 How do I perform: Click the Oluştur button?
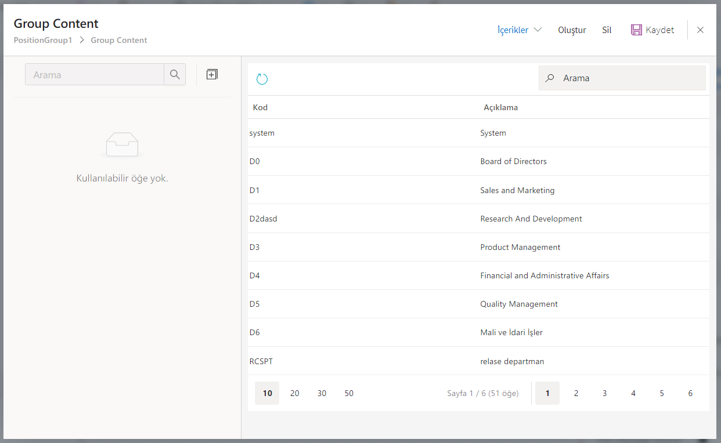tap(572, 30)
